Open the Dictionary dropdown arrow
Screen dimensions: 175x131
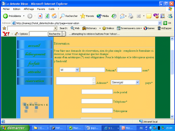point(100,28)
